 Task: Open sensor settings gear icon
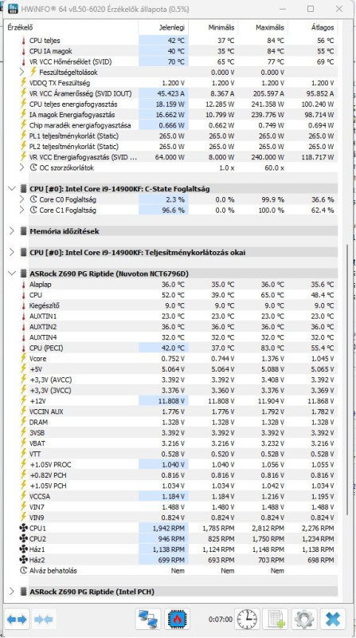[304, 620]
